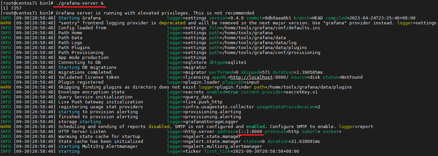The image size is (438, 156).
Task: Select the 'Config loaded from' message
Action: [82, 28]
